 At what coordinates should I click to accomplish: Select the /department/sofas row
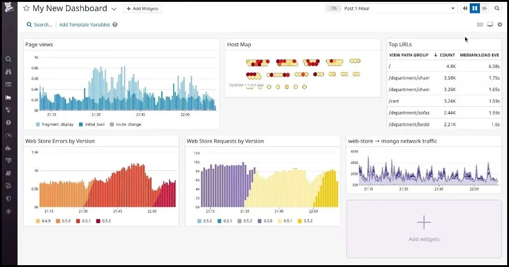coord(444,113)
